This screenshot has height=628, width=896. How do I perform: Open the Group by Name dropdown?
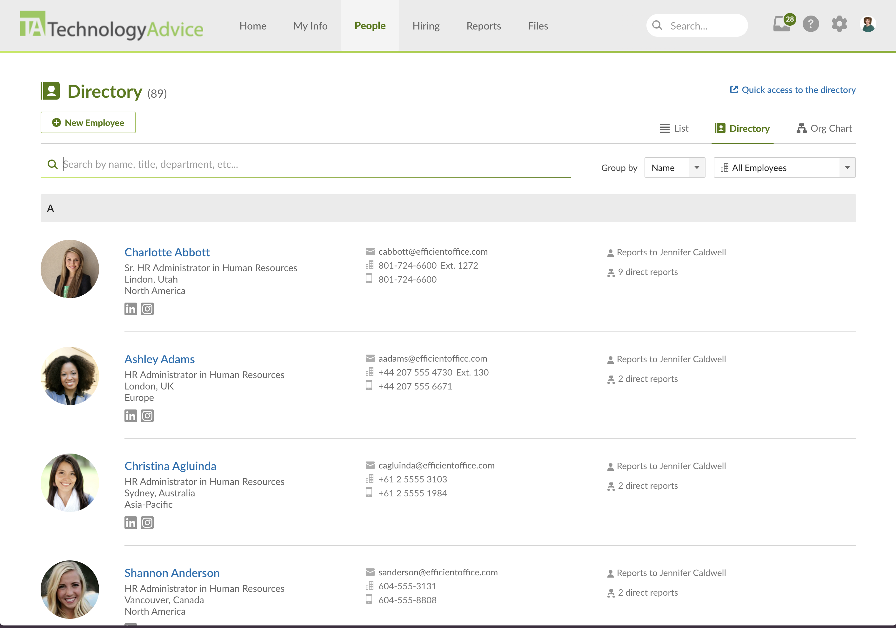(675, 167)
